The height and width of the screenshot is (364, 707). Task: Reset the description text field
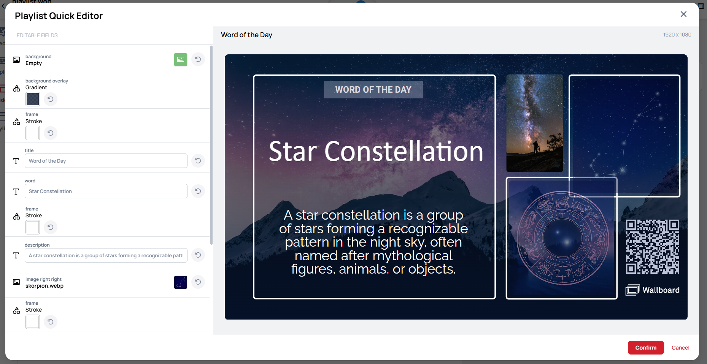point(198,255)
